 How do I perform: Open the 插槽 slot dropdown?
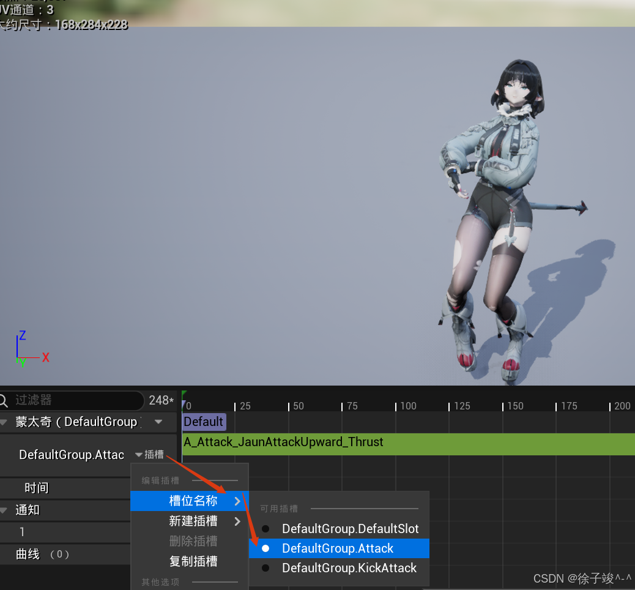tap(149, 455)
